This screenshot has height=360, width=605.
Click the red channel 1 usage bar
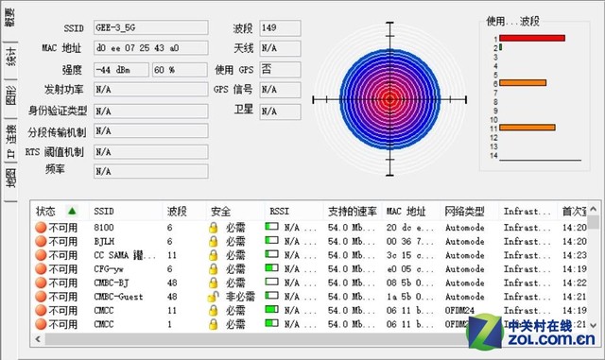[532, 38]
